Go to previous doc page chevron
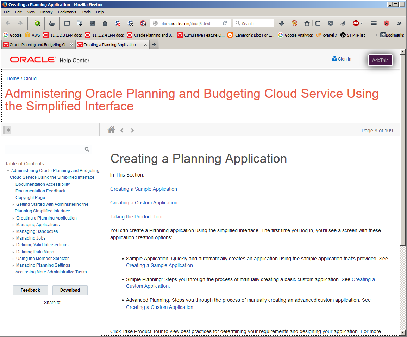This screenshot has height=337, width=407. (x=122, y=130)
